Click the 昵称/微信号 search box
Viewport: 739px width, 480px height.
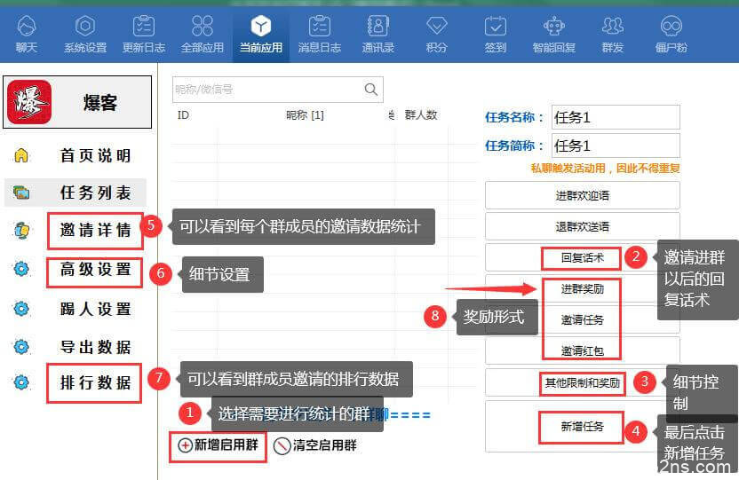(266, 90)
